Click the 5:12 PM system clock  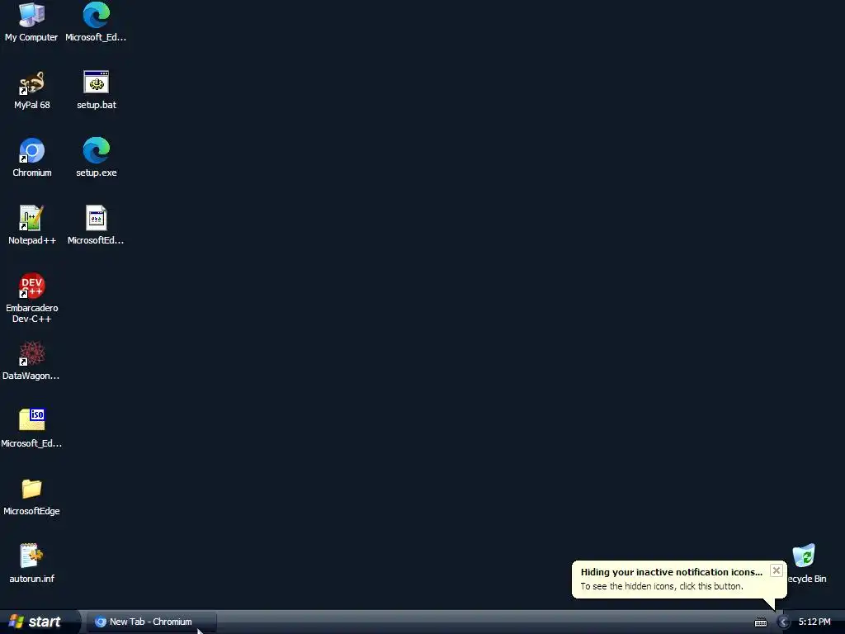[x=814, y=622]
